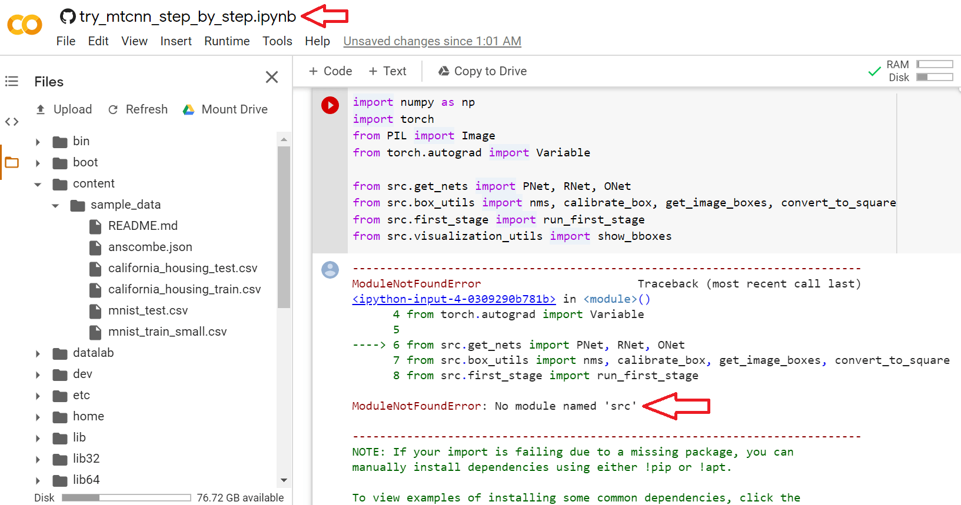The width and height of the screenshot is (961, 505).
Task: Click the datalab folder icon
Action: coord(60,353)
